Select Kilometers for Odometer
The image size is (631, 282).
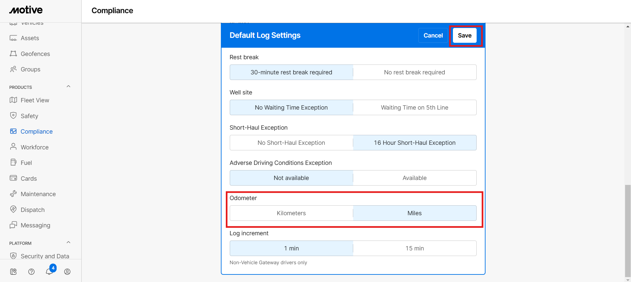tap(291, 213)
